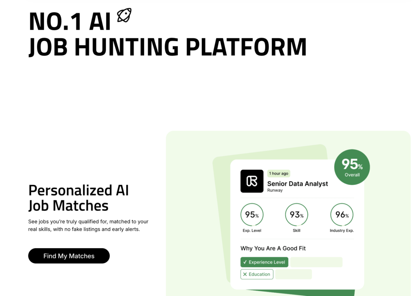Select the 95% Exp. Level score circle
This screenshot has width=416, height=296.
(252, 215)
